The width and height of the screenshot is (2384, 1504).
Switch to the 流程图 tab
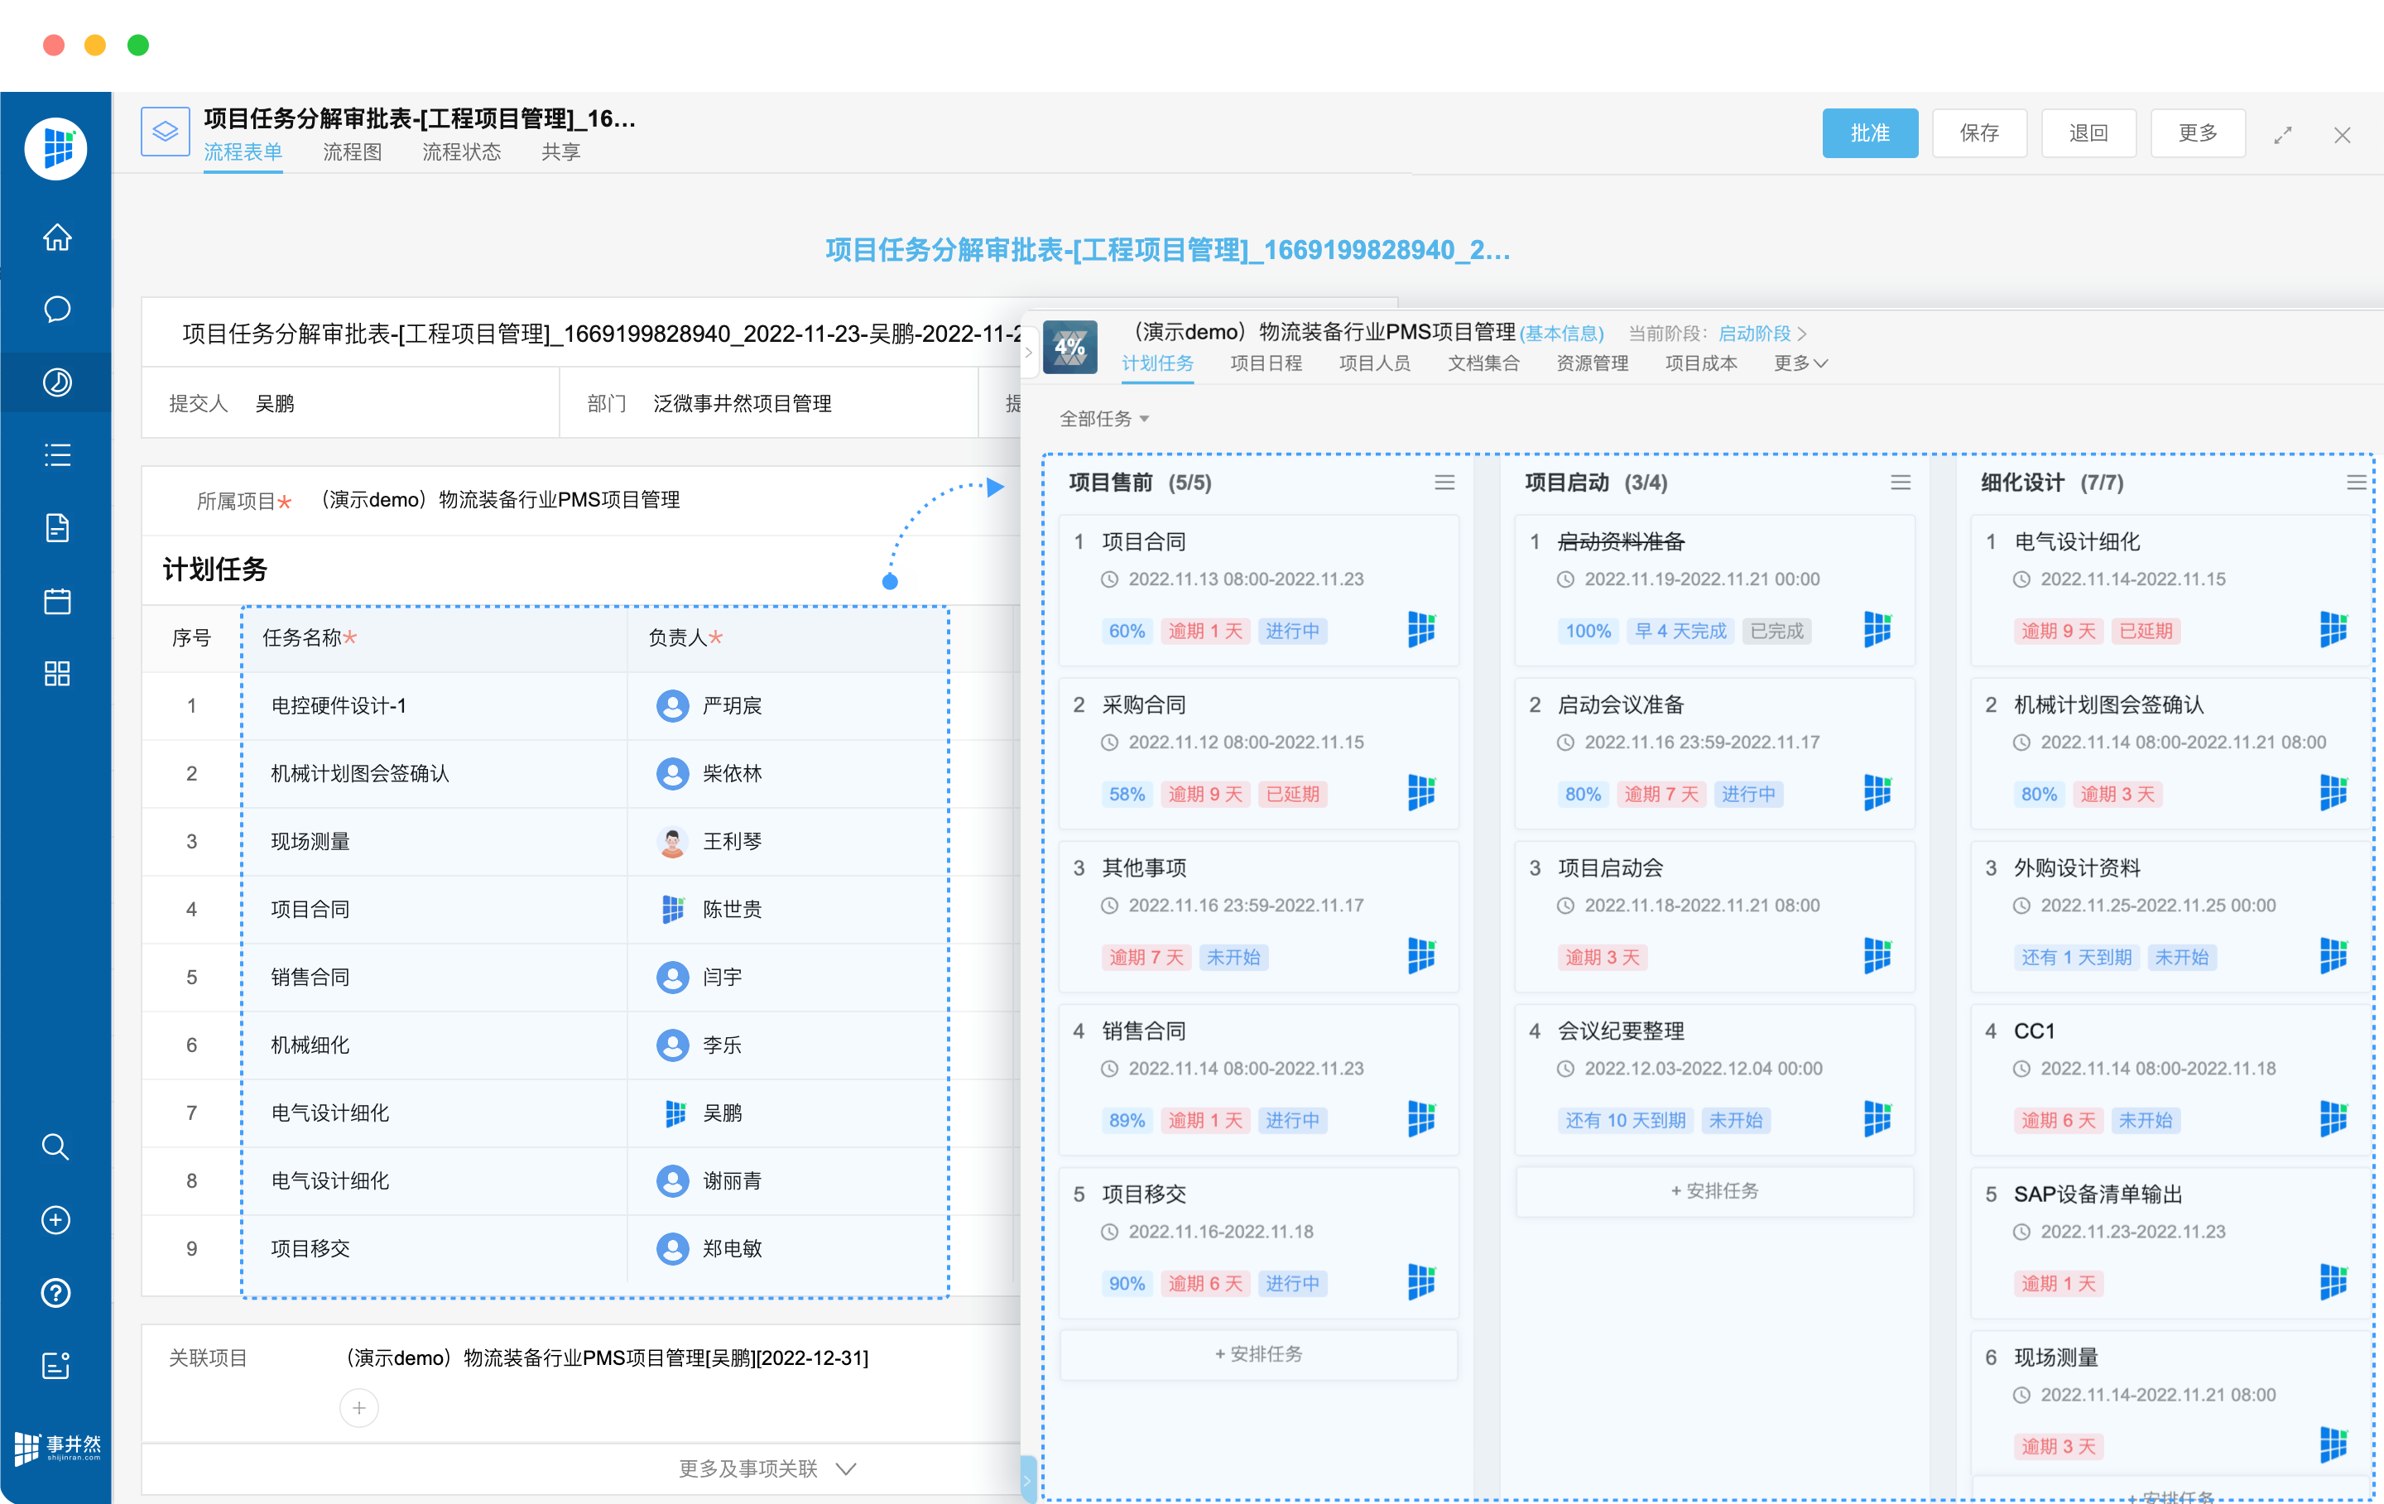point(352,151)
